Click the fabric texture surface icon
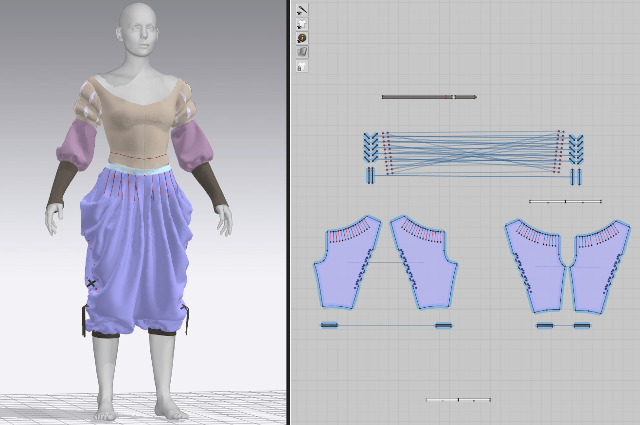 pos(302,52)
